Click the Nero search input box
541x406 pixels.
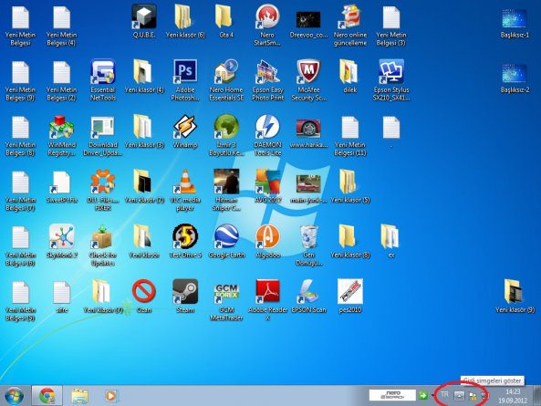coord(392,395)
